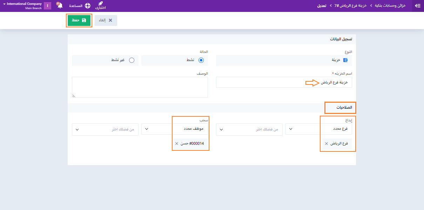Open the فرع محدد deposit dropdown
The width and height of the screenshot is (424, 210).
318,129
